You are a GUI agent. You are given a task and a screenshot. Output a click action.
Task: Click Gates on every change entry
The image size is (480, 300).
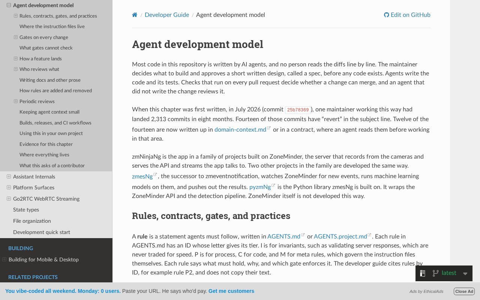pyautogui.click(x=44, y=37)
